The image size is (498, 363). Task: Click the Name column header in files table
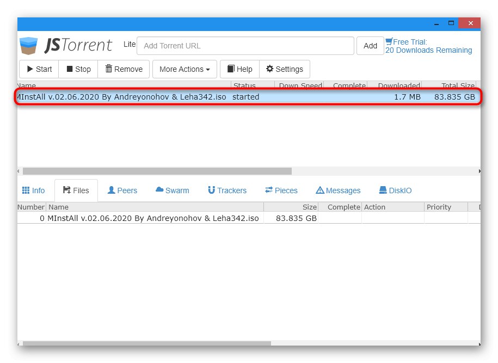[x=155, y=207]
